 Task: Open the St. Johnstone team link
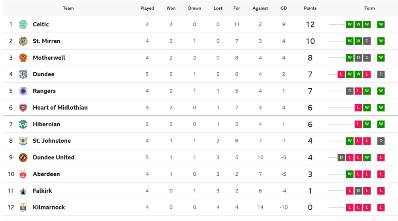[x=52, y=141]
